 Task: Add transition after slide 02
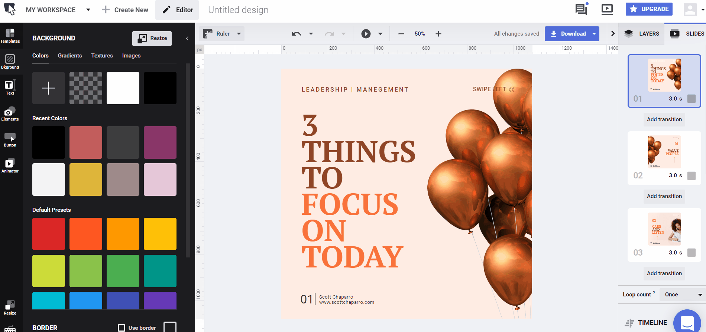point(664,196)
